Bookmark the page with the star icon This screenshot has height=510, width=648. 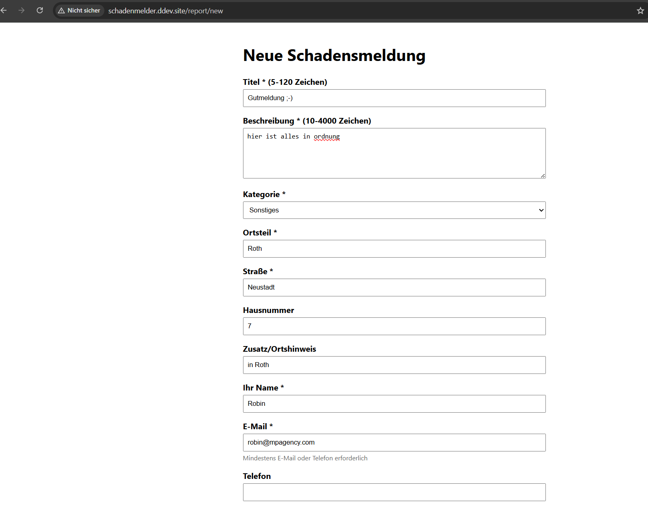tap(640, 11)
